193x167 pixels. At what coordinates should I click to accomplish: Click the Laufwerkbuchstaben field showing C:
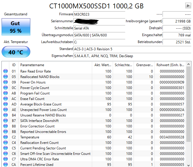pos(99,42)
